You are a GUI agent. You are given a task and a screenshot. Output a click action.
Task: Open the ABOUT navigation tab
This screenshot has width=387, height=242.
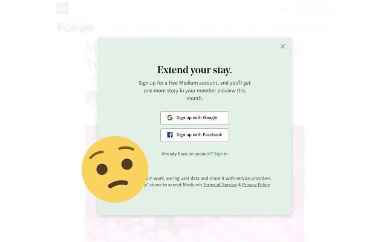[252, 27]
